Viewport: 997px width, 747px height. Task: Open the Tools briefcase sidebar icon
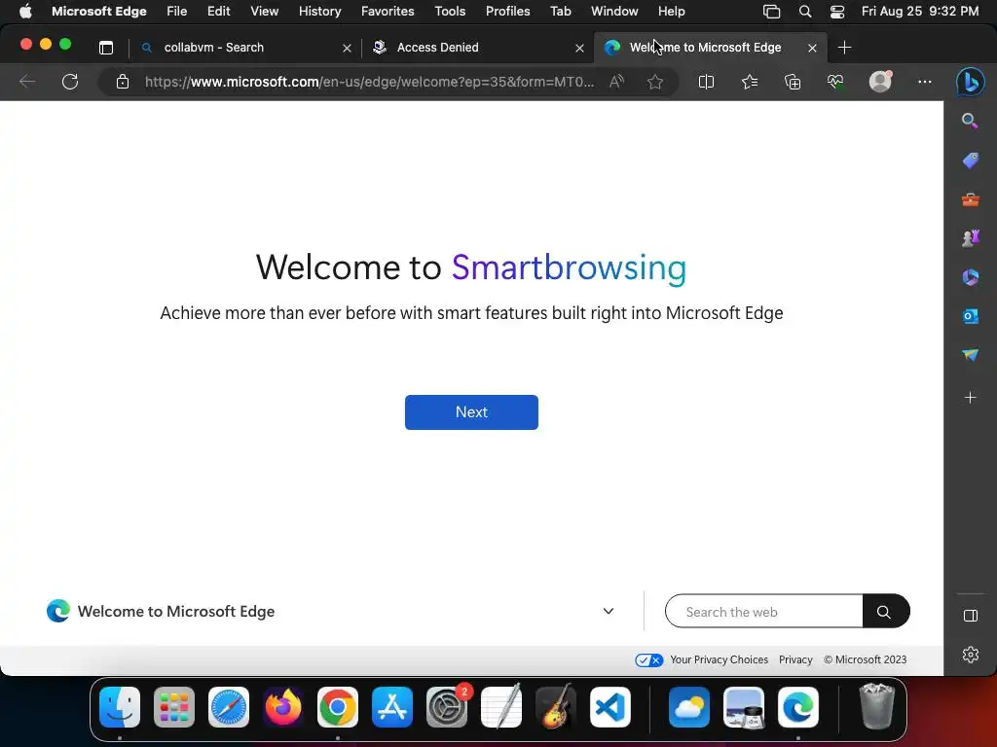pos(971,200)
